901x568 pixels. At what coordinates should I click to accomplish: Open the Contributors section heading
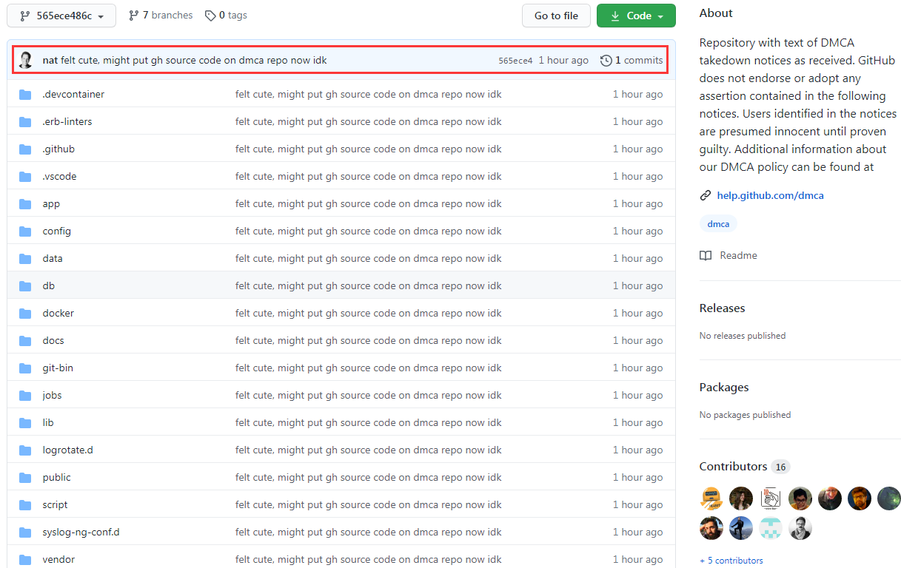point(733,467)
